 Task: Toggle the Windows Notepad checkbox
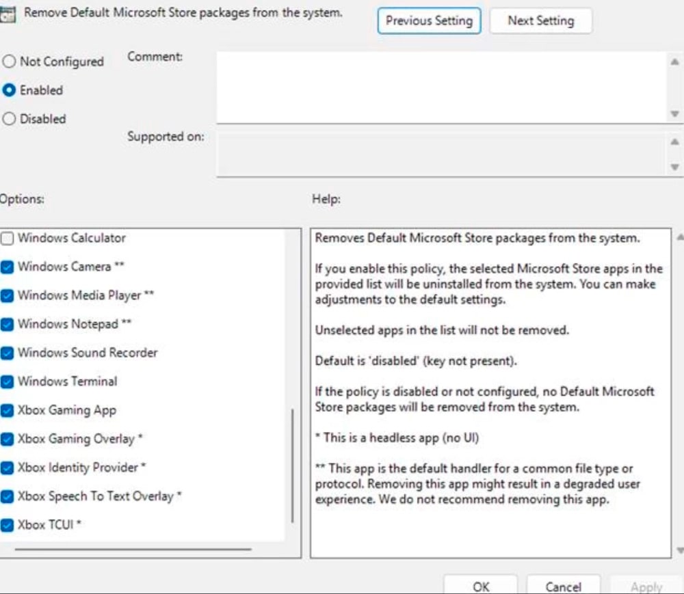click(x=8, y=325)
